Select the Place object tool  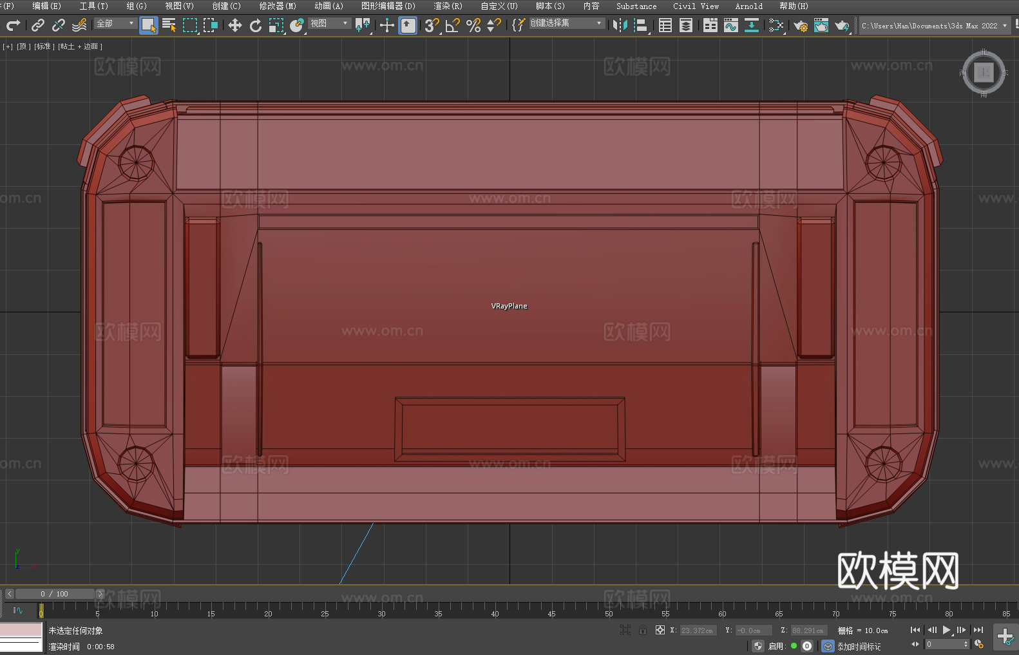297,25
